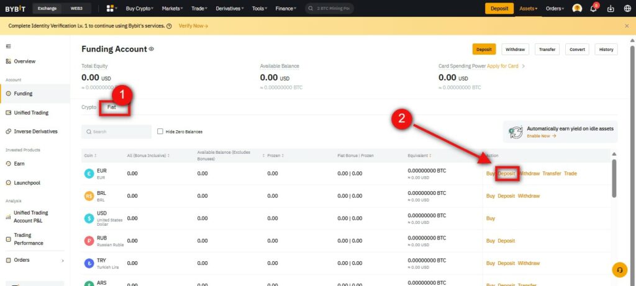This screenshot has width=636, height=286.
Task: Open Orders dropdown in top bar
Action: [555, 9]
